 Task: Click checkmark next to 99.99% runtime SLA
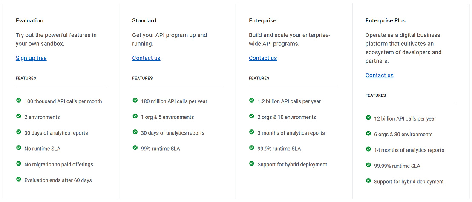(368, 165)
